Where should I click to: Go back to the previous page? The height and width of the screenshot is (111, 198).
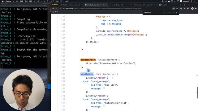(53, 9)
